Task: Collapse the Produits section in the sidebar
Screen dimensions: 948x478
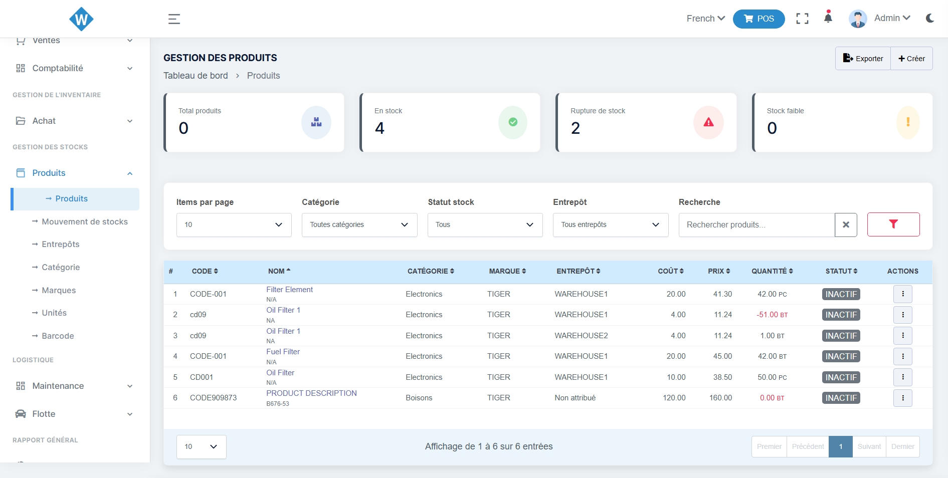Action: (130, 173)
